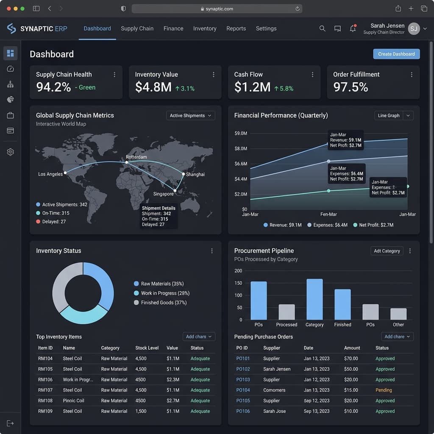Switch to the Dashboard tab
434x434 pixels.
pyautogui.click(x=97, y=28)
